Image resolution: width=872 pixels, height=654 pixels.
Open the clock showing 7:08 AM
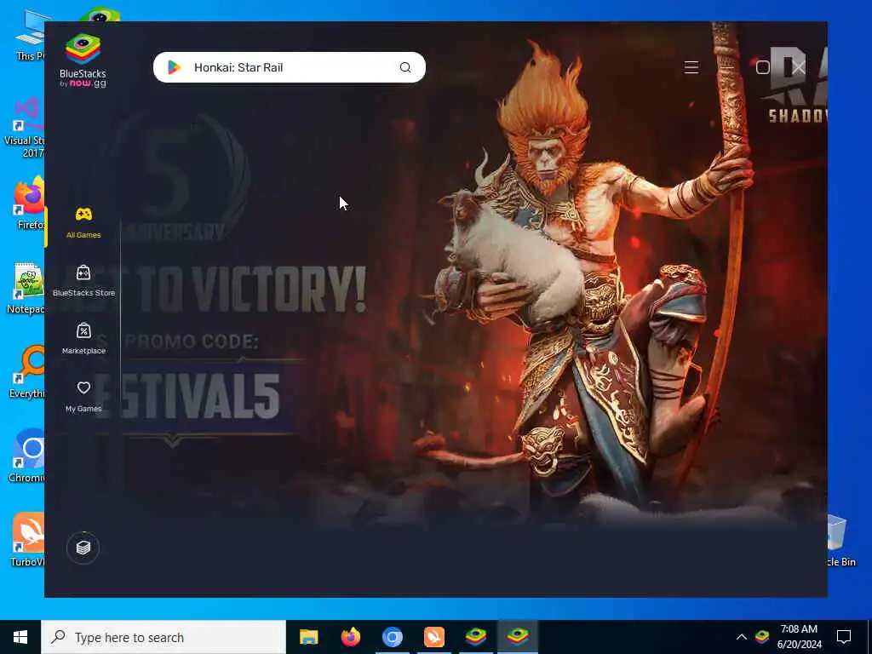click(799, 637)
